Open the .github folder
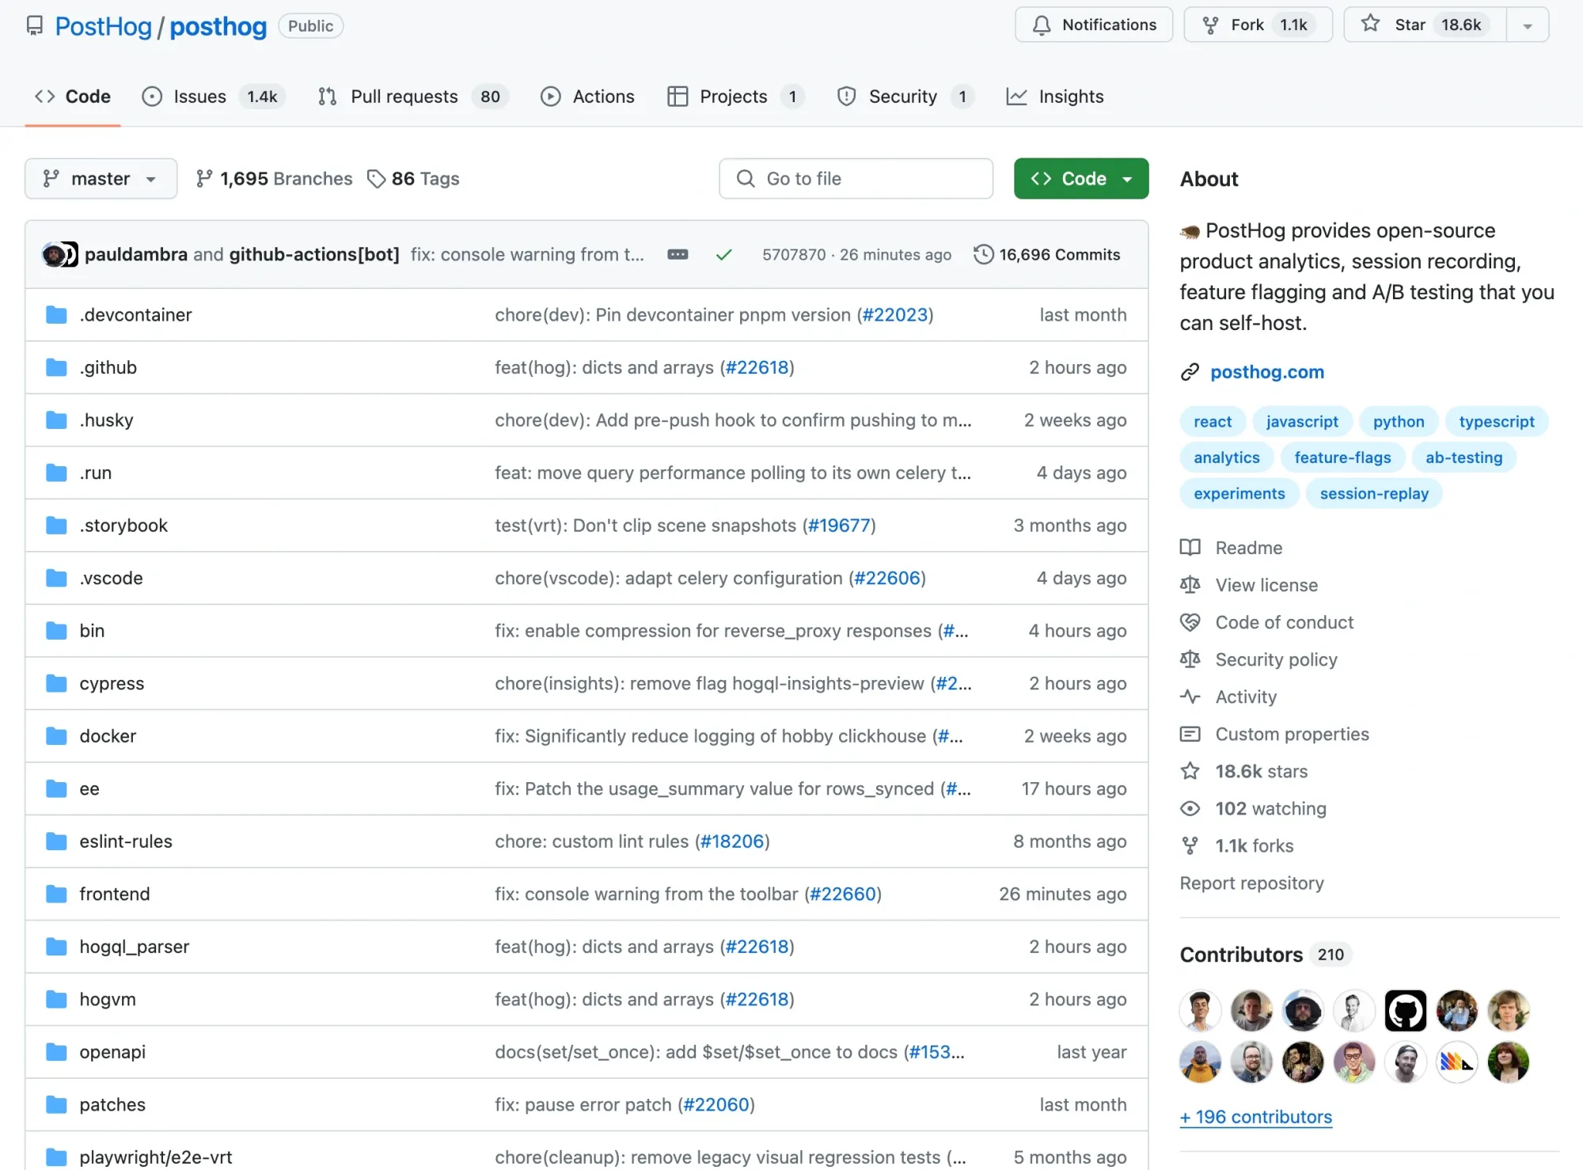The image size is (1583, 1170). (108, 368)
